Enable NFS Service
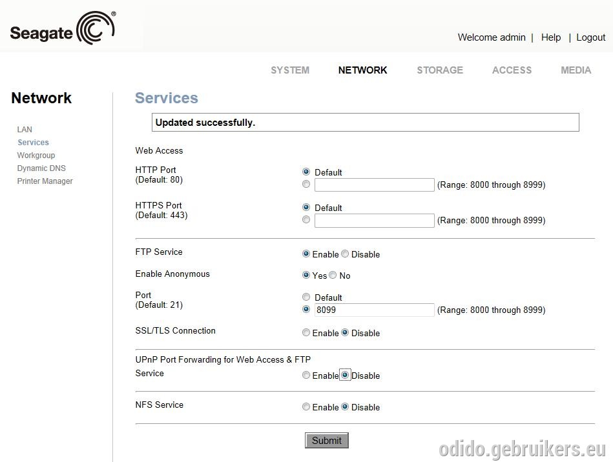 point(306,407)
